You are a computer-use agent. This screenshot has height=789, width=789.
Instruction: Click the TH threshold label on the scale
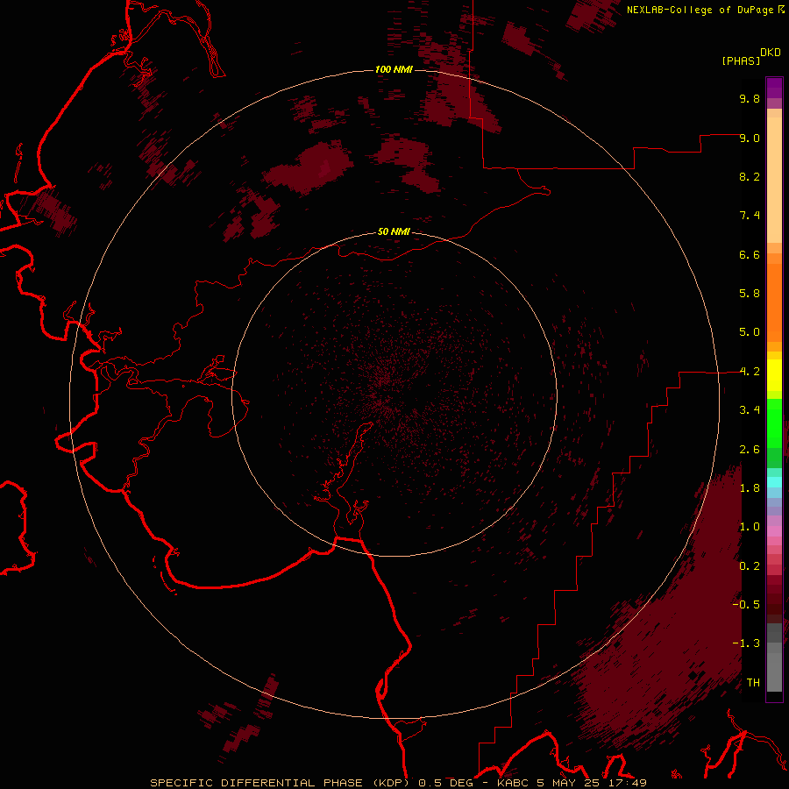[x=753, y=683]
